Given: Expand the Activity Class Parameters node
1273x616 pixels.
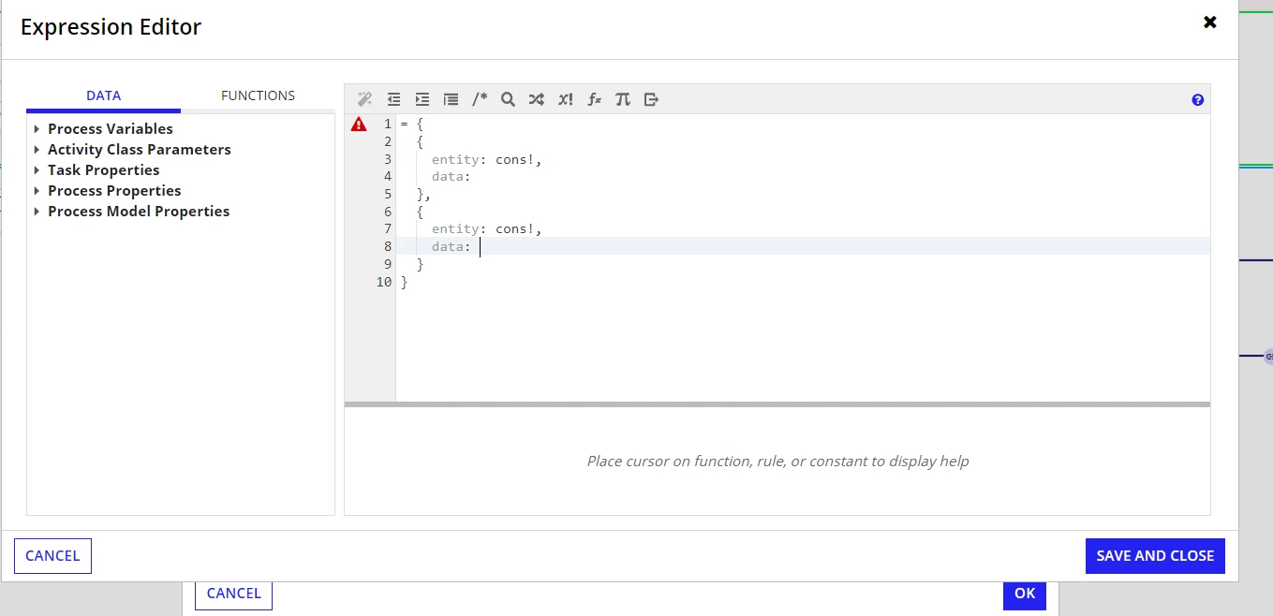Looking at the screenshot, I should coord(37,150).
